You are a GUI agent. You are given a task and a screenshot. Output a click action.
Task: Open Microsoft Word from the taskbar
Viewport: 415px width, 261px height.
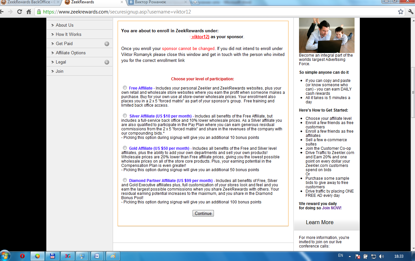[97, 256]
